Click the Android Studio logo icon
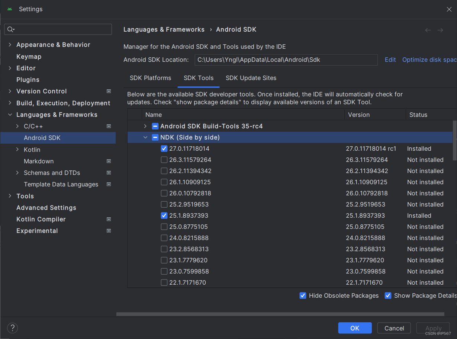457x339 pixels. pos(10,9)
